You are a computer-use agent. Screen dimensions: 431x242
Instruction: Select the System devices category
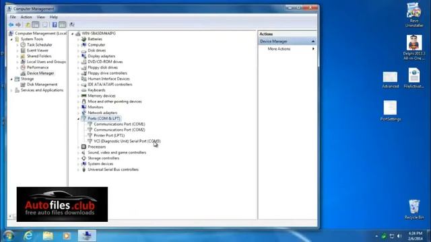100,164
